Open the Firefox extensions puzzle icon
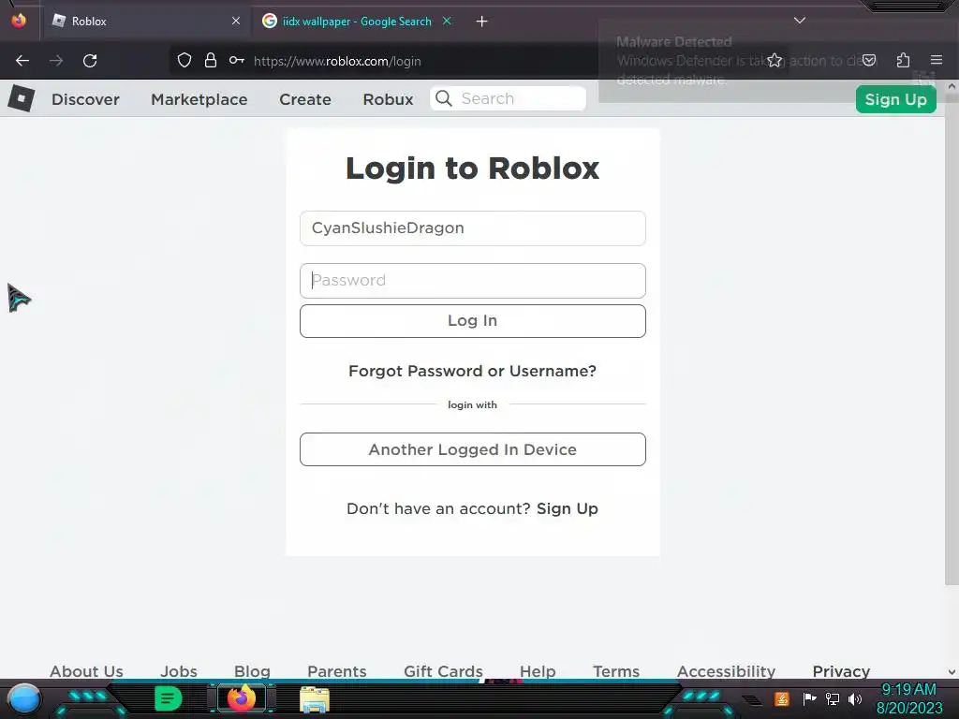The height and width of the screenshot is (719, 959). 903,60
